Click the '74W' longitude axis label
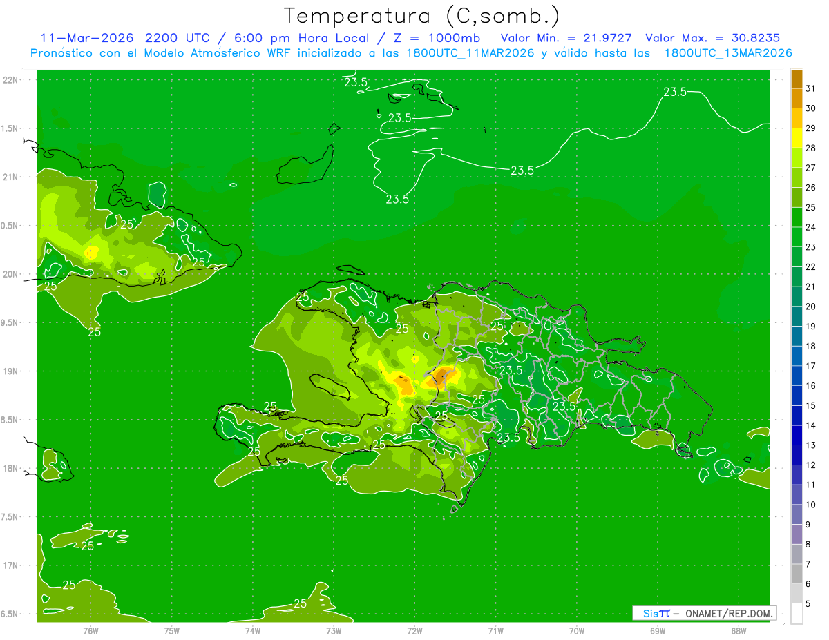Screen dimensions: 829x640 [x=253, y=630]
